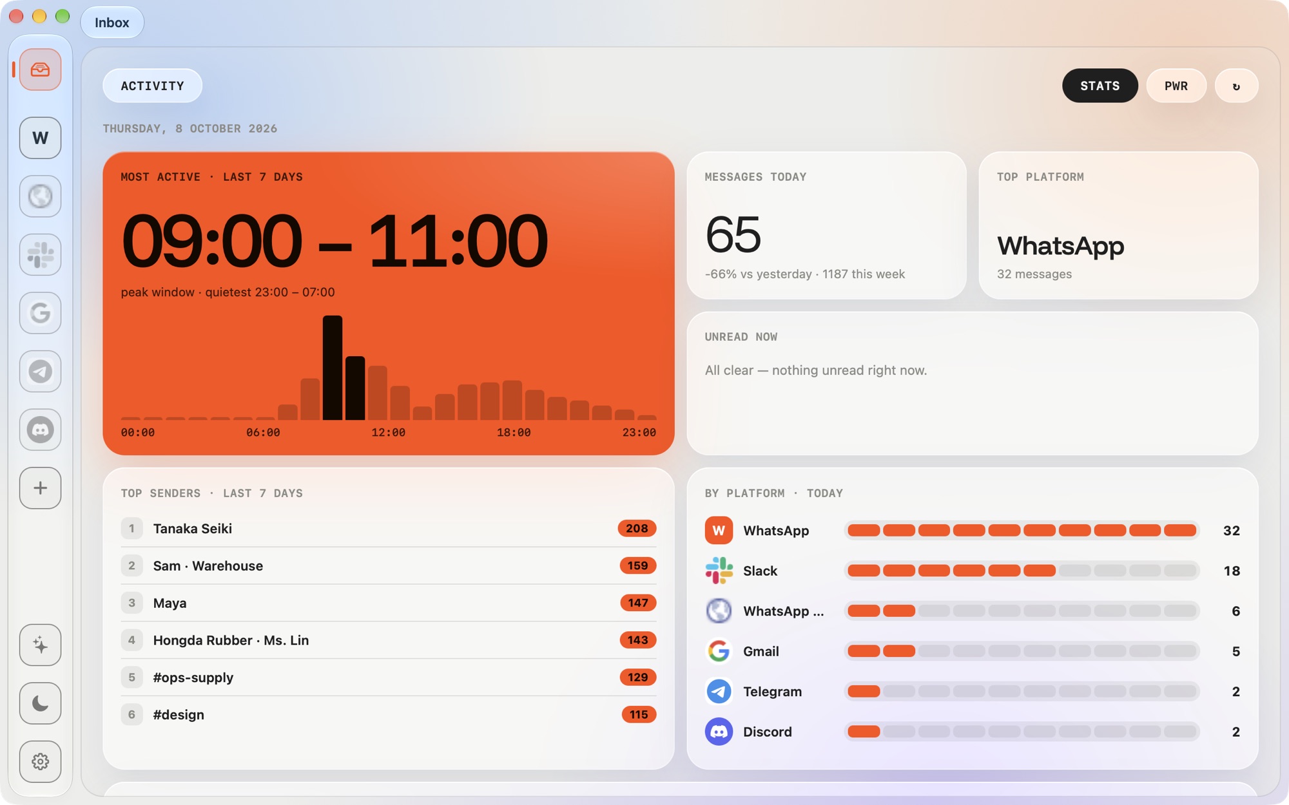Screen dimensions: 1289x805
Task: Select the Inbox tab
Action: click(x=112, y=23)
